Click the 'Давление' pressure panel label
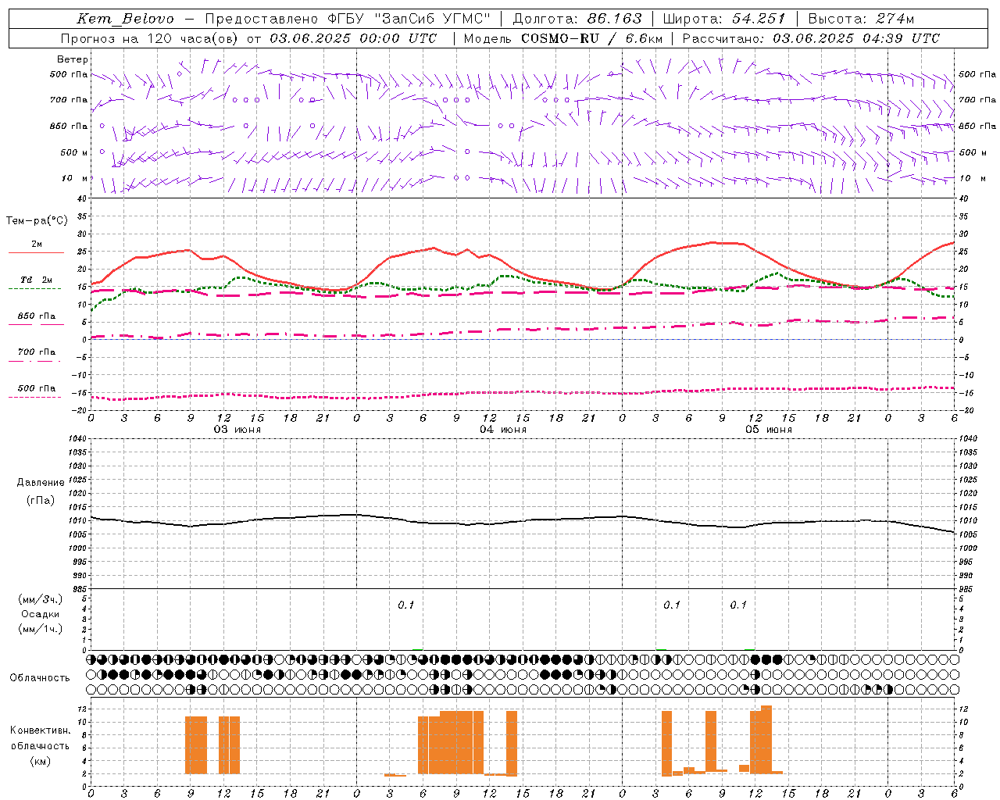The height and width of the screenshot is (800, 1000). pyautogui.click(x=41, y=483)
